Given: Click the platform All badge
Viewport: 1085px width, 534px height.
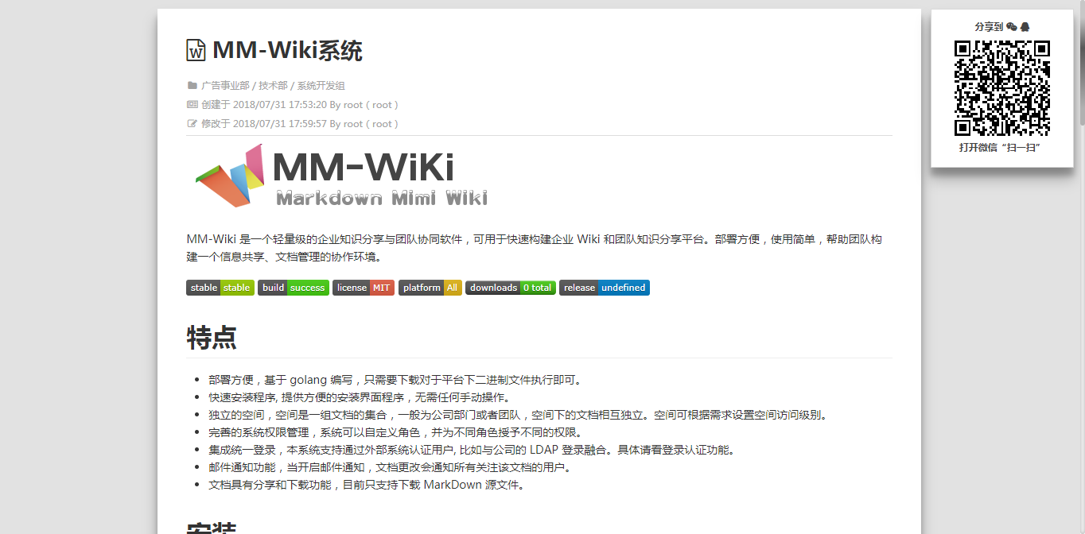Looking at the screenshot, I should (430, 288).
